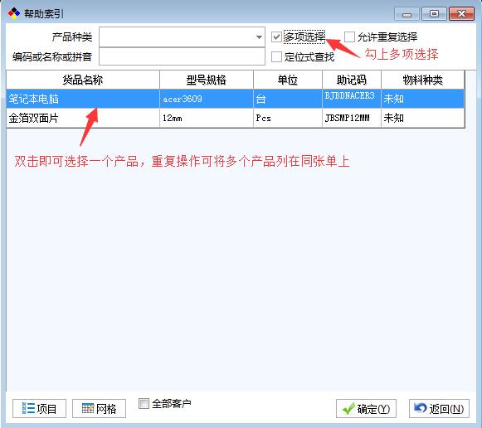Select the 金箔双面片 row
This screenshot has height=428, width=482.
(x=235, y=118)
